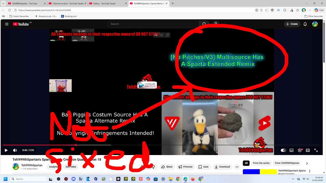Select the From the series chip
The image size is (326, 183).
261,163
